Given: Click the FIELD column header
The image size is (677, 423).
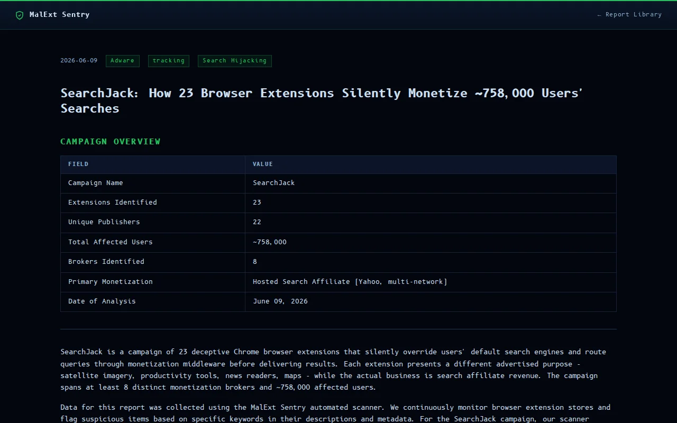Looking at the screenshot, I should [x=153, y=164].
